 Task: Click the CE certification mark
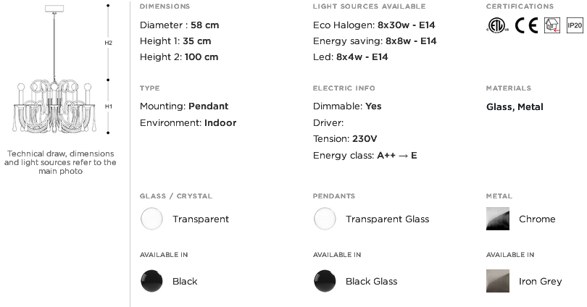pos(526,25)
